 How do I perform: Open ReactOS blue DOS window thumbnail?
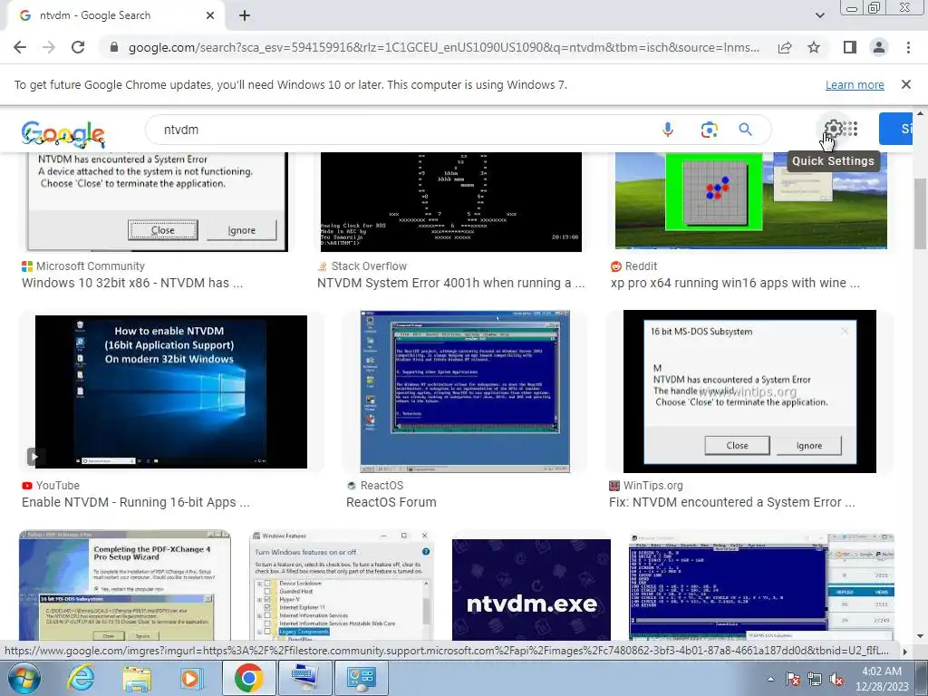coord(465,391)
